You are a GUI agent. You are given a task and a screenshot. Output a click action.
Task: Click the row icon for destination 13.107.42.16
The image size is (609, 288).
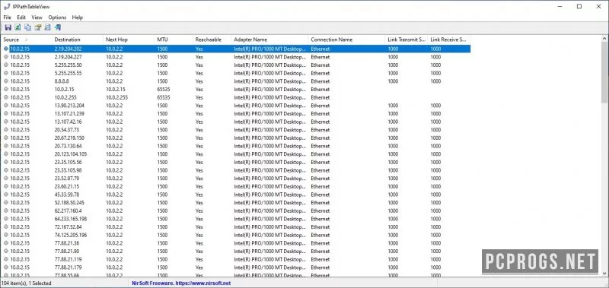6,122
